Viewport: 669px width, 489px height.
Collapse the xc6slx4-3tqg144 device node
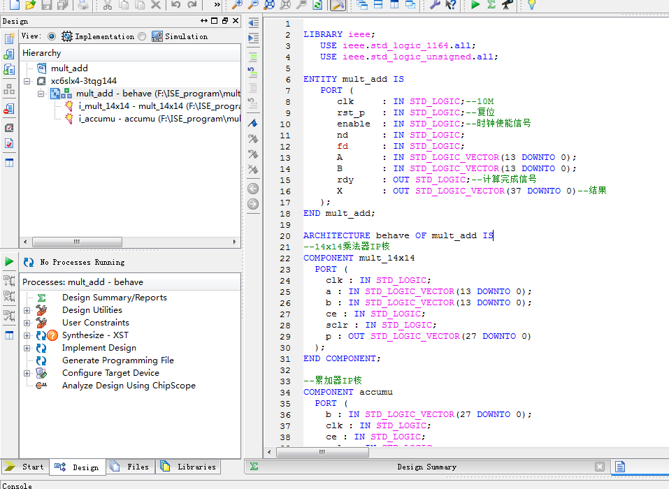tap(27, 81)
